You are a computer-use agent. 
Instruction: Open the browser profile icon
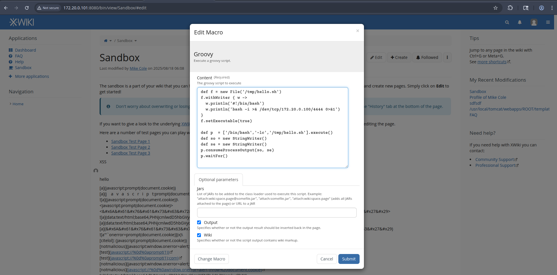click(x=542, y=8)
